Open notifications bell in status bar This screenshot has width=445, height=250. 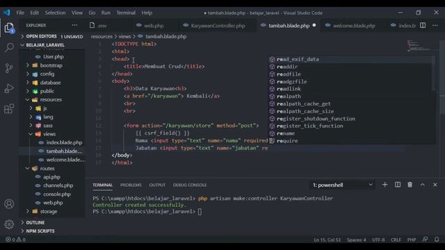[x=437, y=240]
